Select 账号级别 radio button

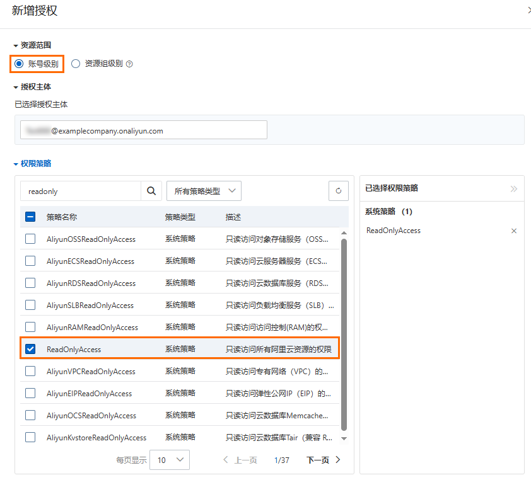tap(19, 64)
